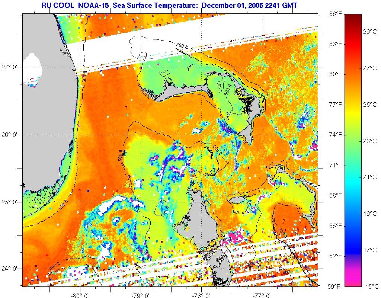The image size is (381, 298).
Task: Click the rainbow temperature color scale bar
Action: point(353,150)
